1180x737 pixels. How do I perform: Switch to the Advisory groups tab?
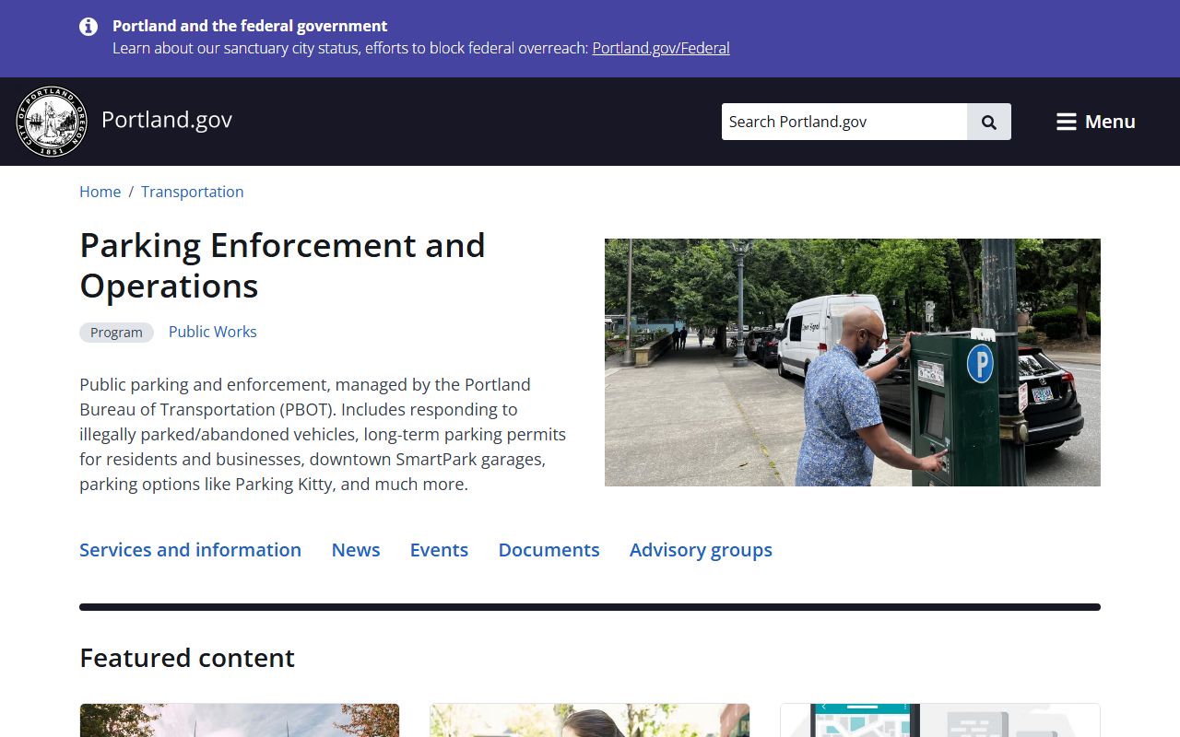coord(701,550)
